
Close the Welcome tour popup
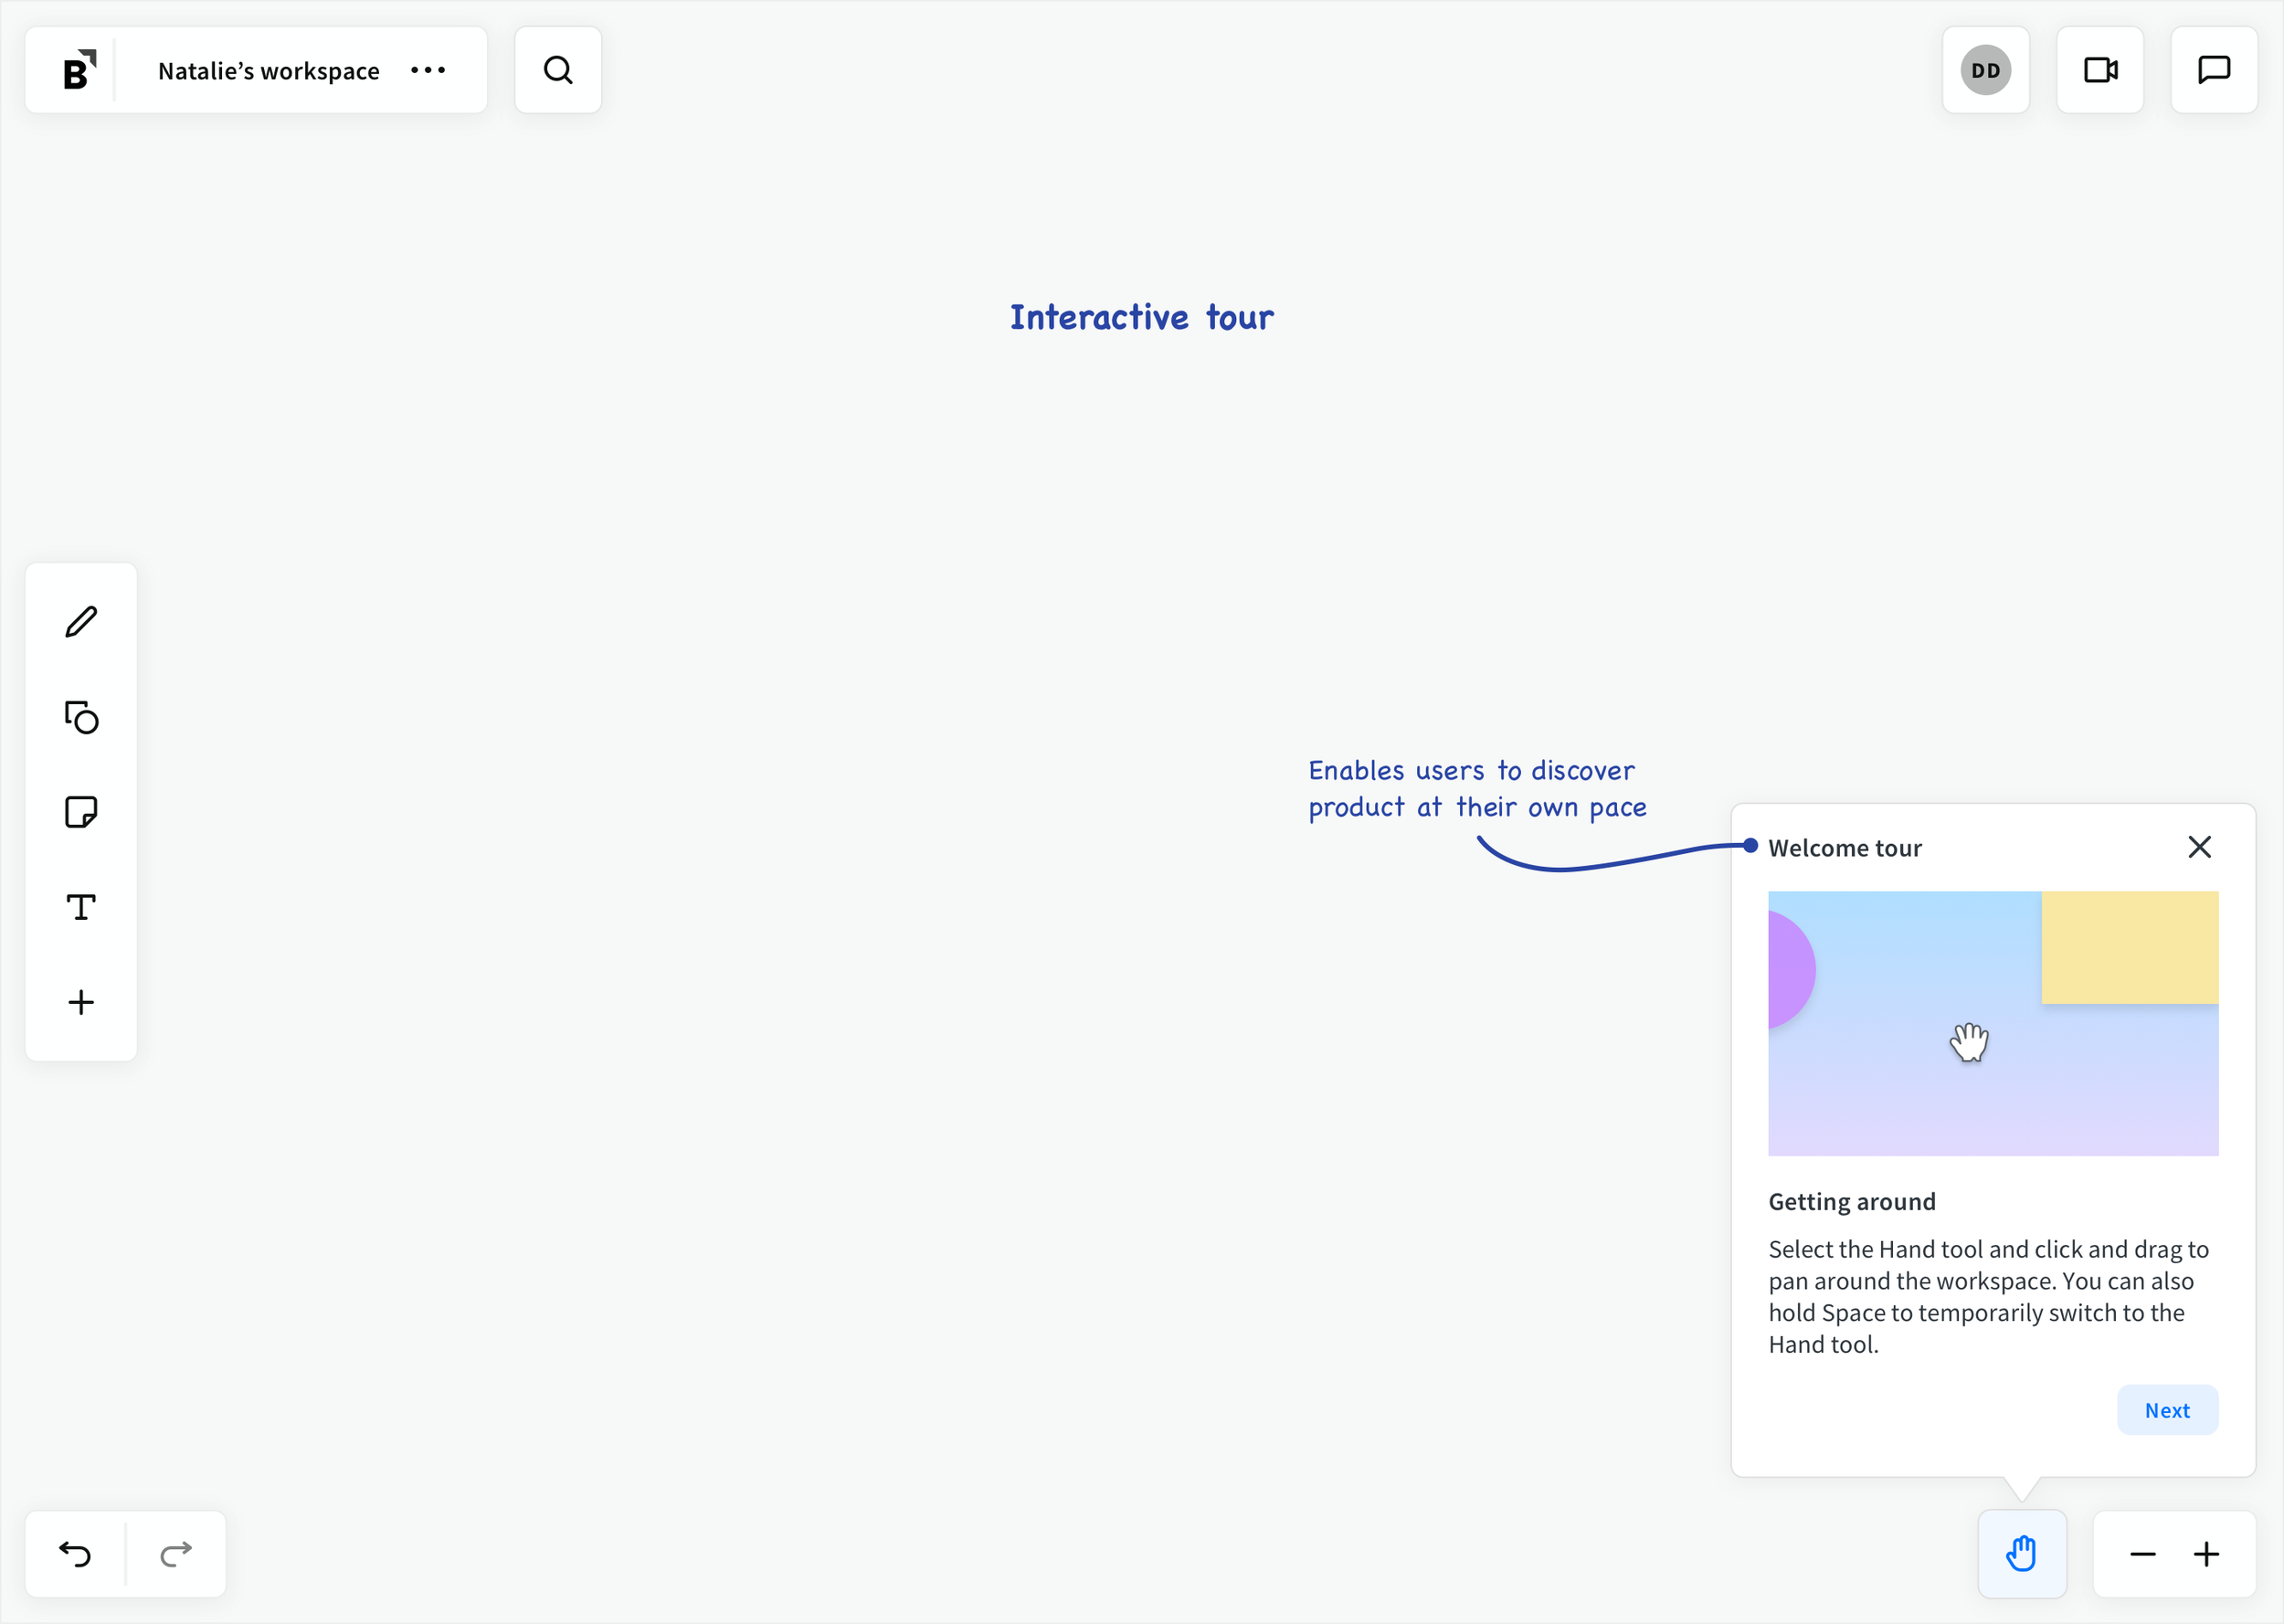point(2199,847)
